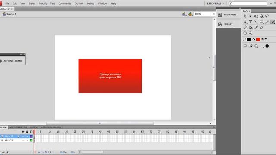
Task: Switch to the Motion Editor tab
Action: click(x=18, y=127)
